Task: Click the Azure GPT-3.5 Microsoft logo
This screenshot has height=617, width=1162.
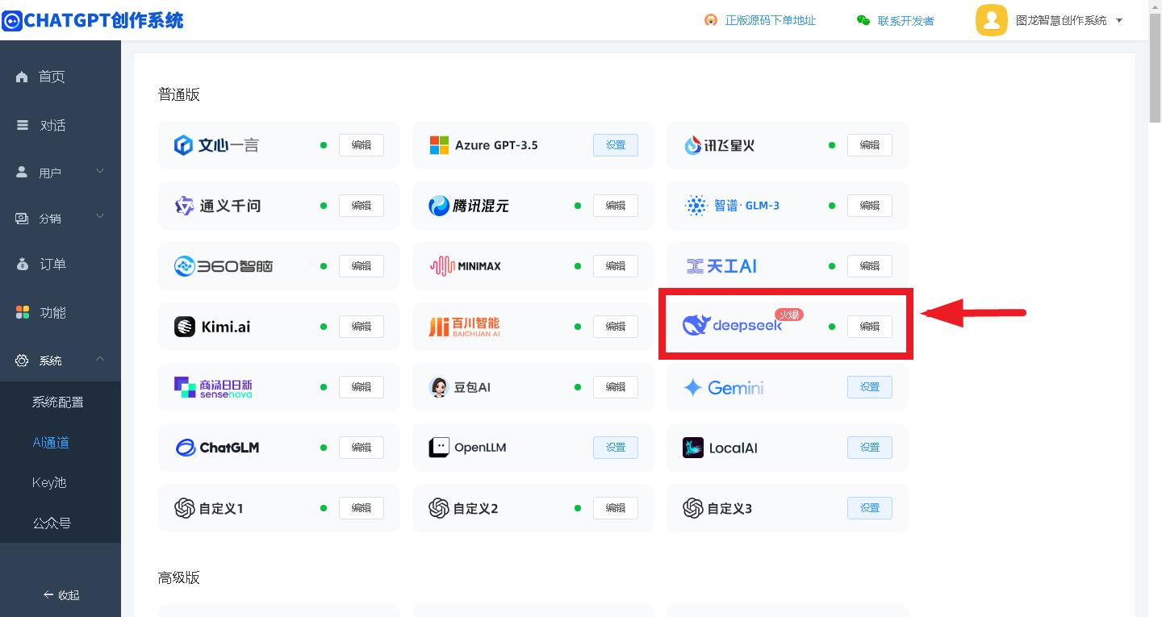Action: tap(439, 145)
